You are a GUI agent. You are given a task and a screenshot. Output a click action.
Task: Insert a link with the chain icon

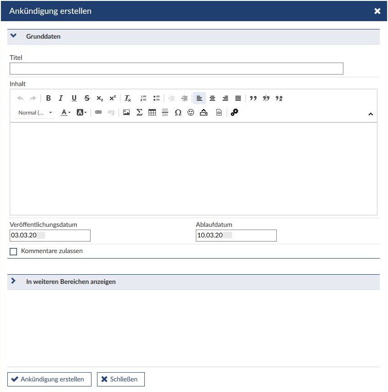pos(98,112)
